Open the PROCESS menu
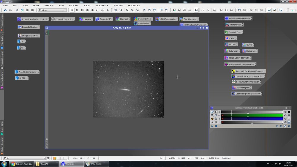Image resolution: width=297 pixels, height=167 pixels. coord(74,5)
